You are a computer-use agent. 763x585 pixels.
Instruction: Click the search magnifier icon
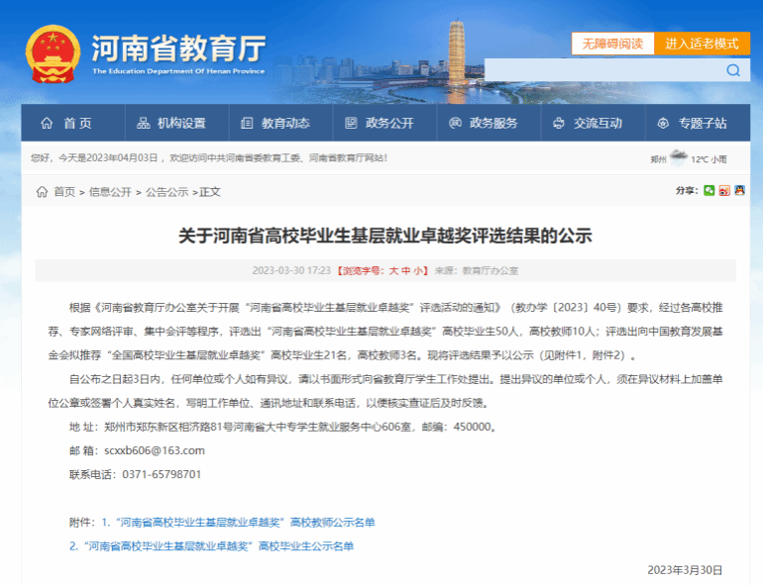[733, 70]
